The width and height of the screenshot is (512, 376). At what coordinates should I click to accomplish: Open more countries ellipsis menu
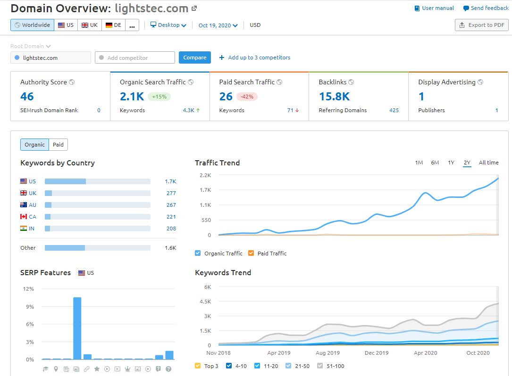point(132,25)
